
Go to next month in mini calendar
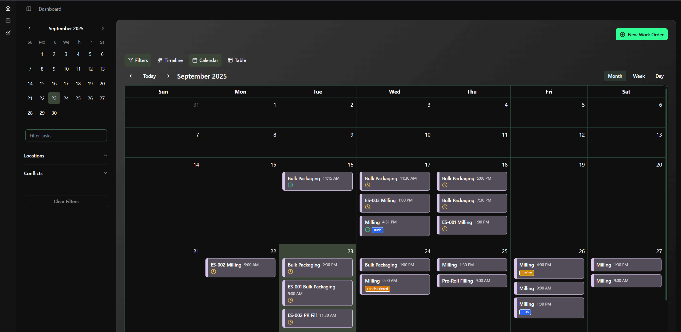(x=103, y=28)
